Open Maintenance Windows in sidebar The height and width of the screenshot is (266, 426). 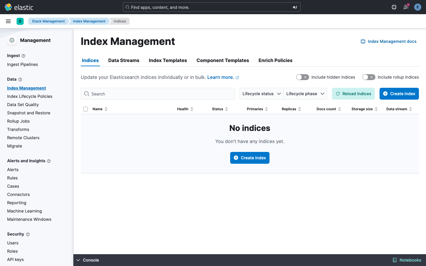click(29, 219)
